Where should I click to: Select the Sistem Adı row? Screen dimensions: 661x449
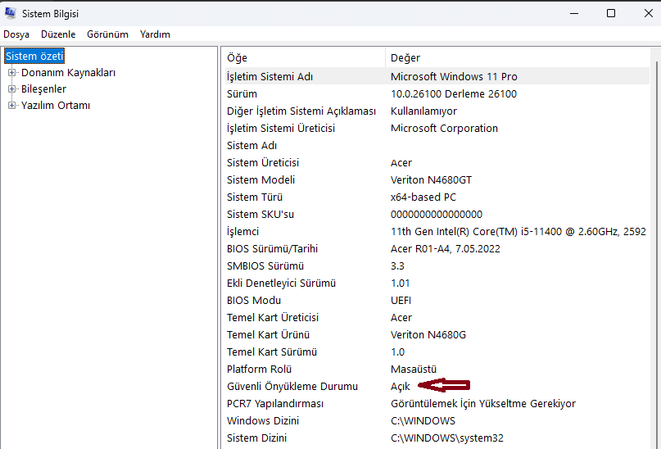point(437,146)
